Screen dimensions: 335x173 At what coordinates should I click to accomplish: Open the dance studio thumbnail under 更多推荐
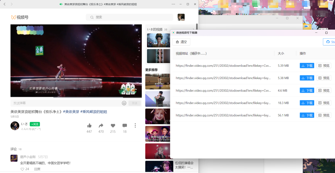coord(158,82)
